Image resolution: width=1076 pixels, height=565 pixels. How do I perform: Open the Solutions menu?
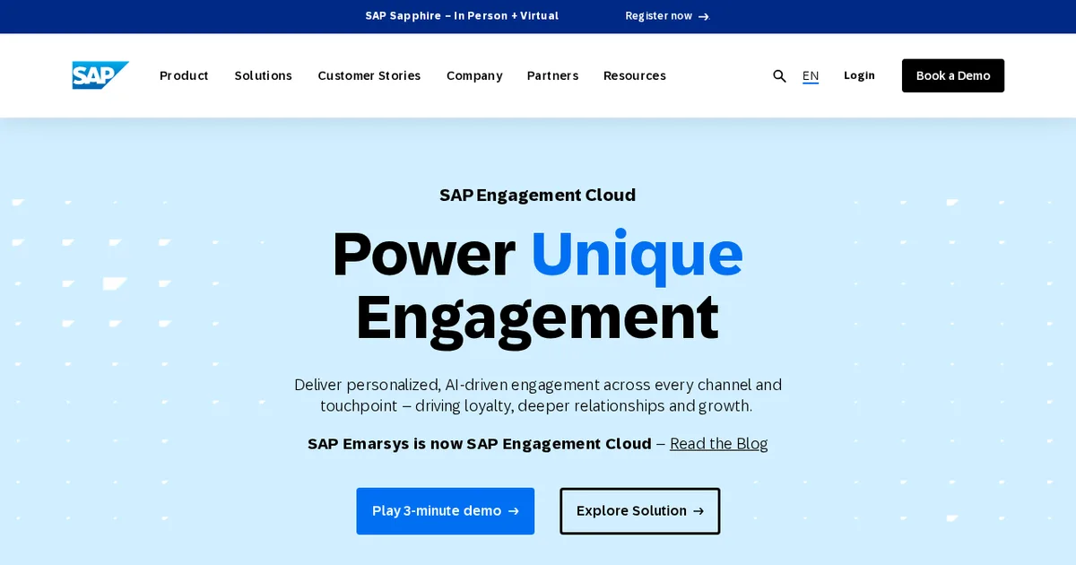[x=263, y=75]
